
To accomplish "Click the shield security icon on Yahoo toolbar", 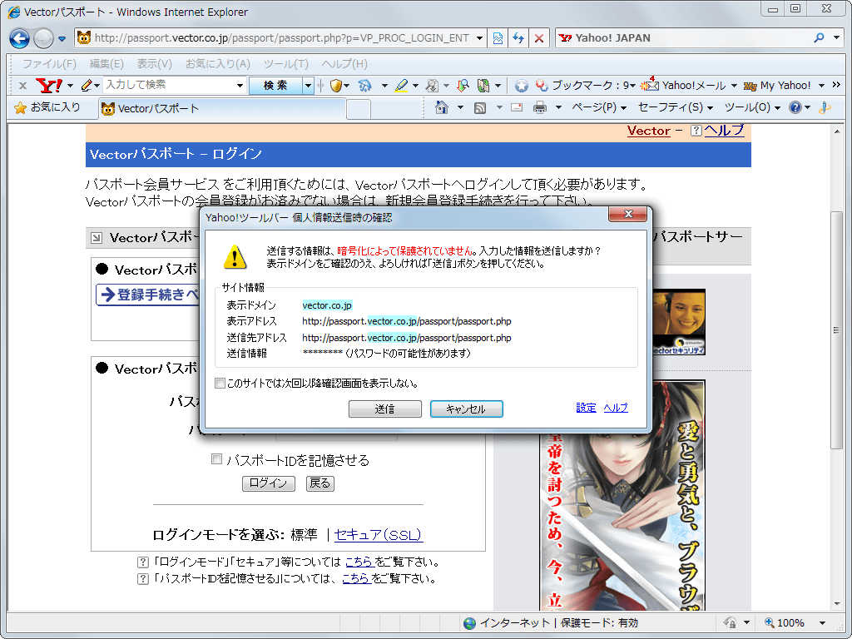I will pyautogui.click(x=336, y=86).
